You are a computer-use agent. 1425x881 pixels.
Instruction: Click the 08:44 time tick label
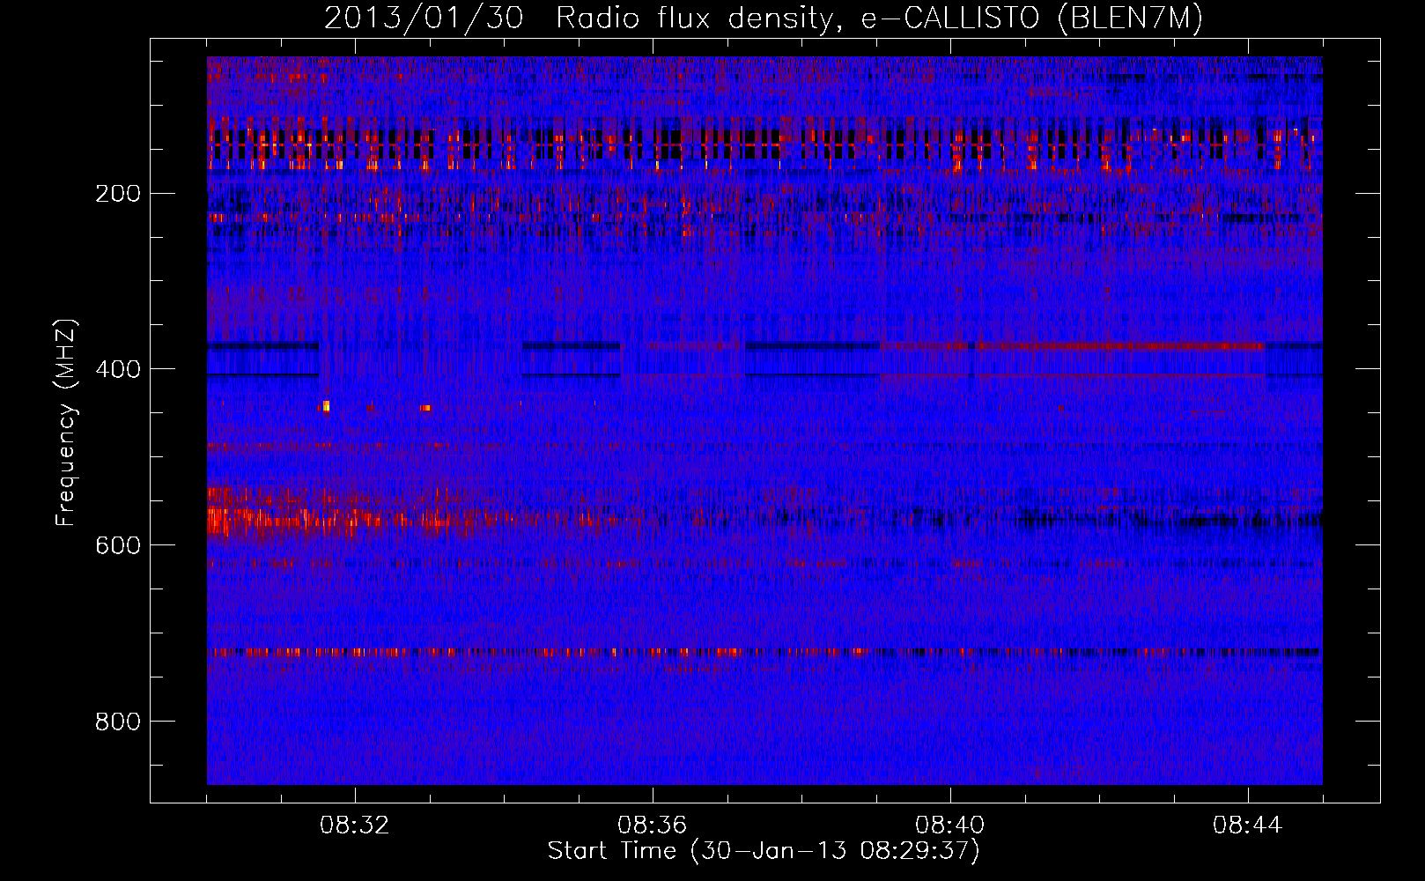point(1248,825)
